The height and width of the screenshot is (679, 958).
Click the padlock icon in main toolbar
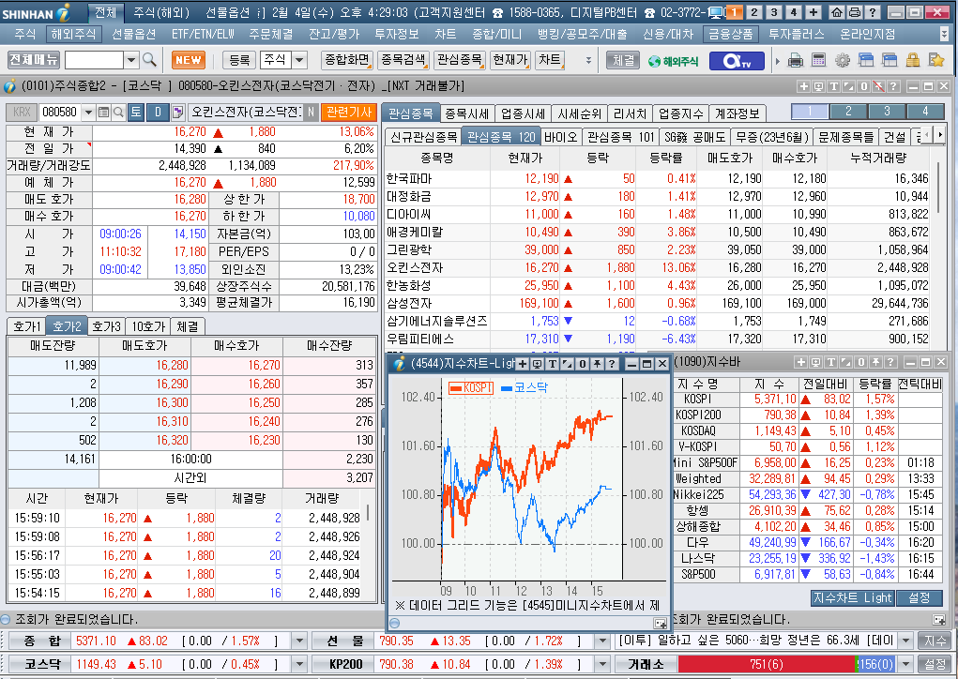pyautogui.click(x=913, y=60)
